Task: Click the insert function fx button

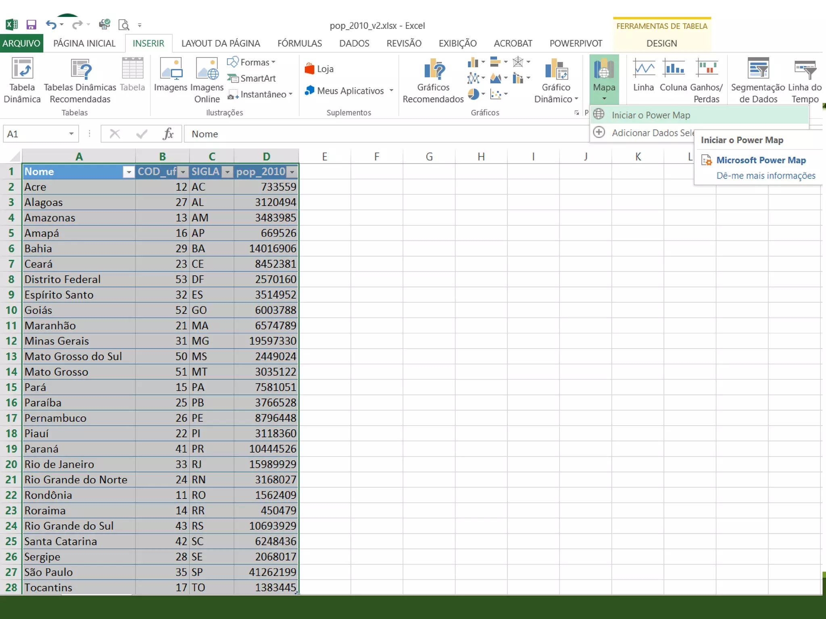Action: click(168, 134)
